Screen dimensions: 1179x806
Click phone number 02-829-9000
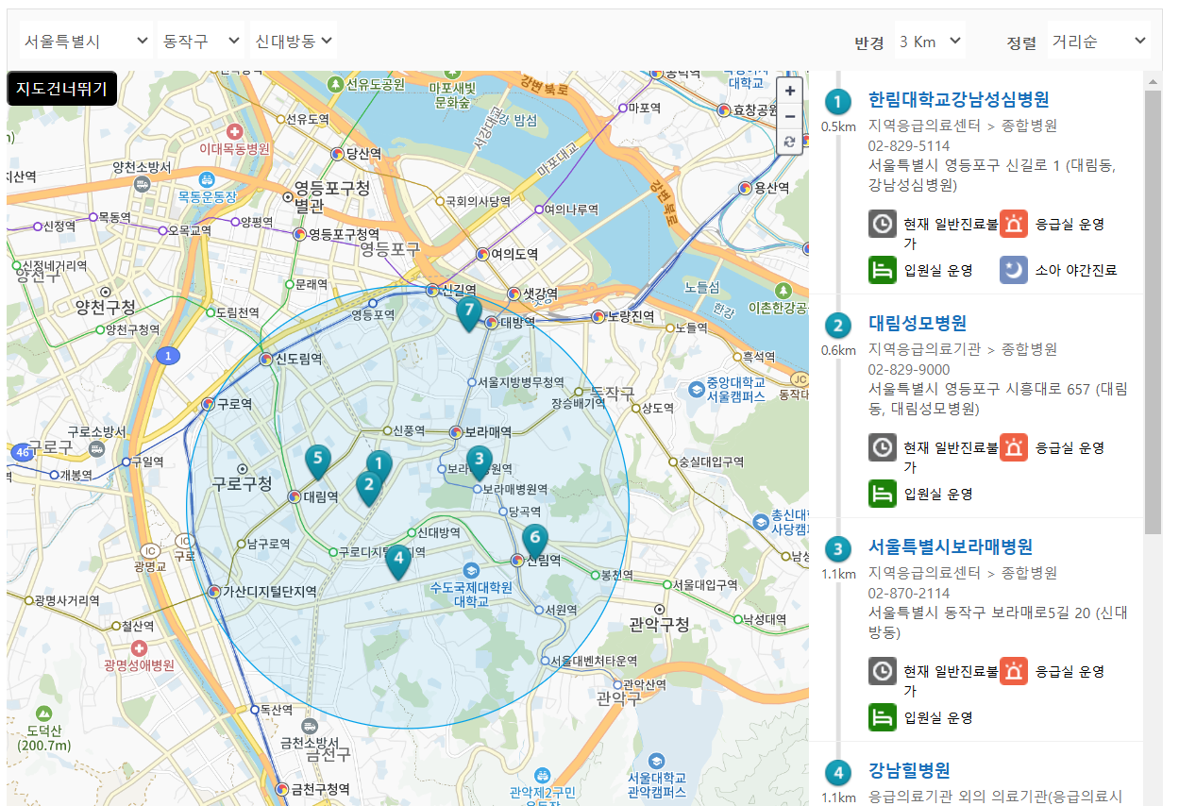[908, 369]
